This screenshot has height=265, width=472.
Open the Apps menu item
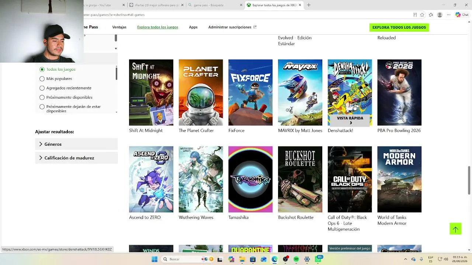[193, 27]
